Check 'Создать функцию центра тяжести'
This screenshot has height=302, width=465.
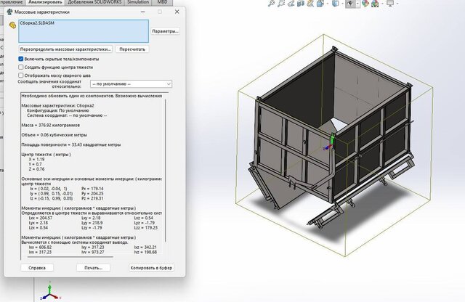tap(21, 68)
